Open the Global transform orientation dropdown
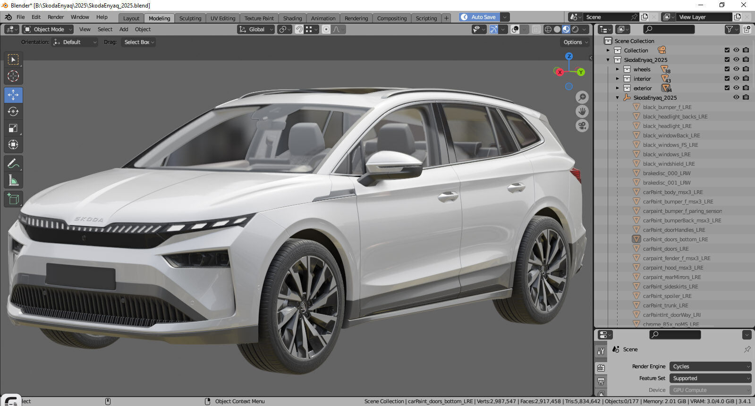This screenshot has width=755, height=406. click(256, 29)
